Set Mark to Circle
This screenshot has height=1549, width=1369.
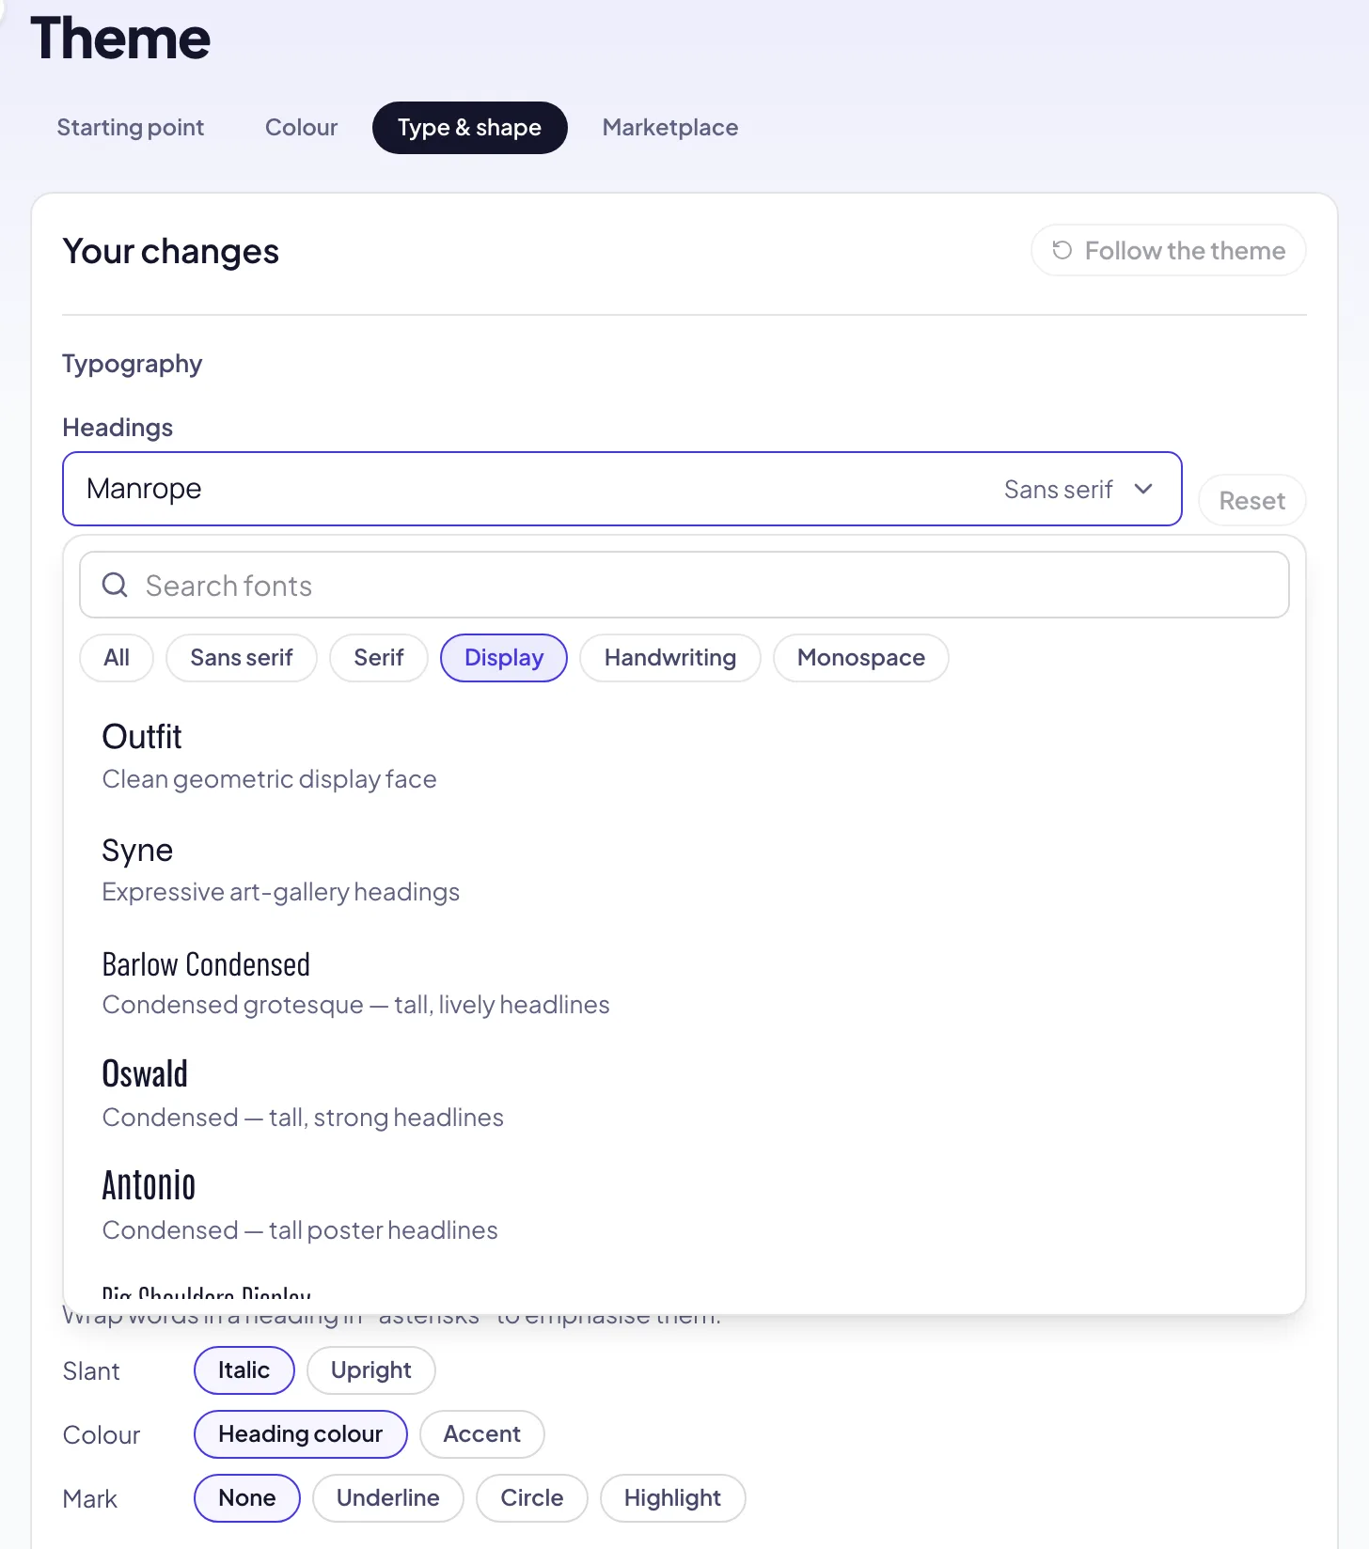coord(532,1498)
